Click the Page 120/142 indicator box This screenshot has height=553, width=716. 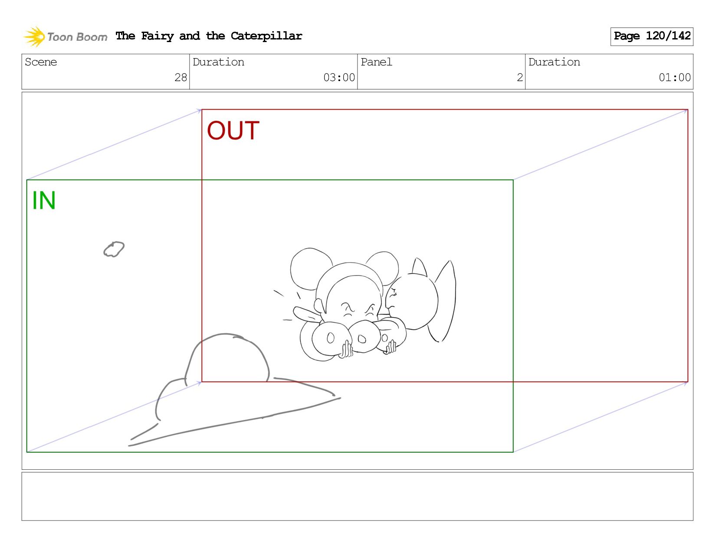pyautogui.click(x=652, y=36)
